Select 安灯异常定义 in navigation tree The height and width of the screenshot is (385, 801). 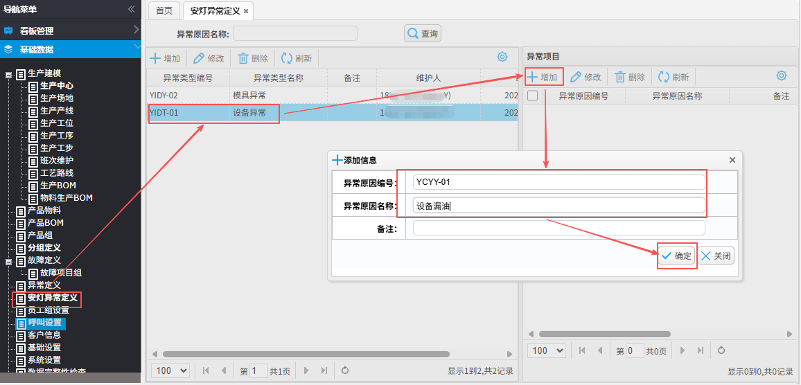click(x=52, y=298)
